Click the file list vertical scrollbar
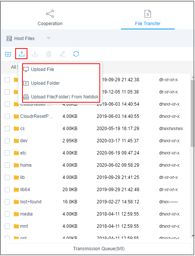 [x=193, y=113]
